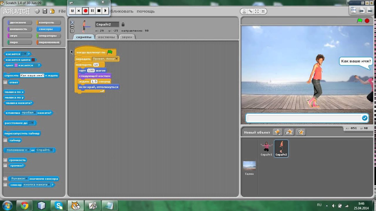
Task: Get a surprise sprite with the question-star icon
Action: [x=301, y=132]
